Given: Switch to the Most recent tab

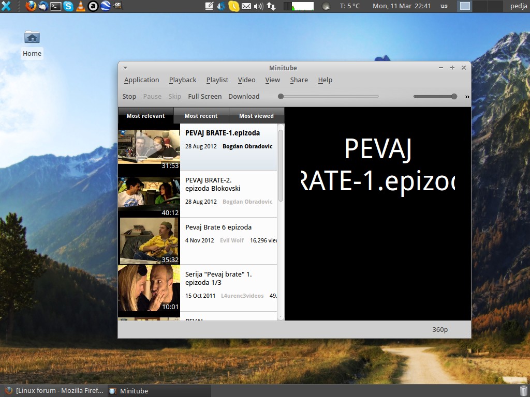Looking at the screenshot, I should coord(201,116).
